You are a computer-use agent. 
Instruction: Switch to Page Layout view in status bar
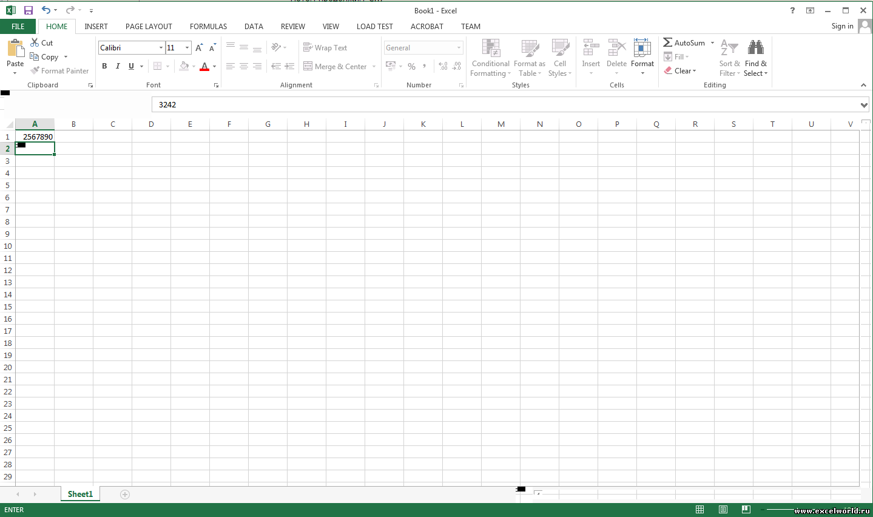(723, 510)
